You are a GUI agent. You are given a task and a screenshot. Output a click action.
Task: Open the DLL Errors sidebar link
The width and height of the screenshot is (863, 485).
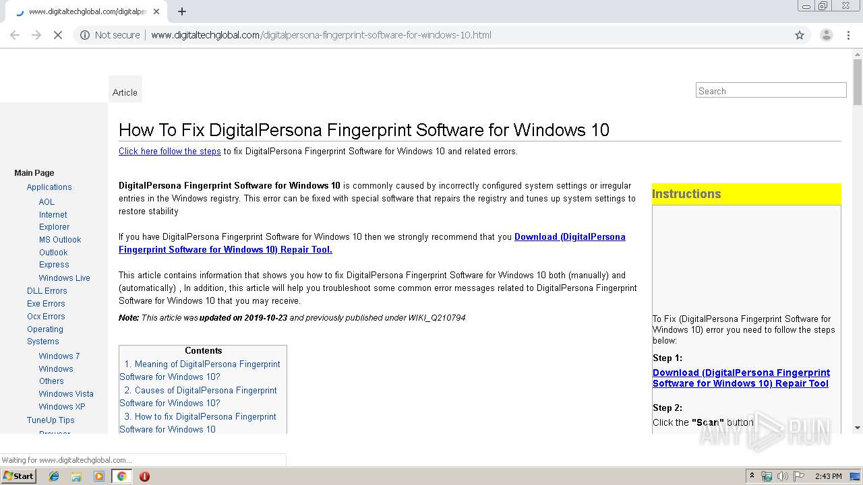coord(47,291)
